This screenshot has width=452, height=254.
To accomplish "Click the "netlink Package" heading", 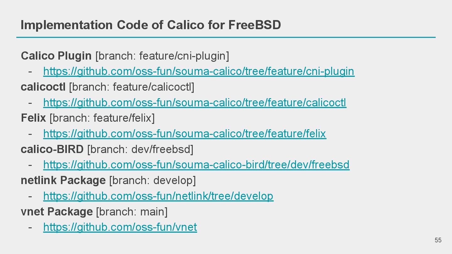I will coord(63,180).
